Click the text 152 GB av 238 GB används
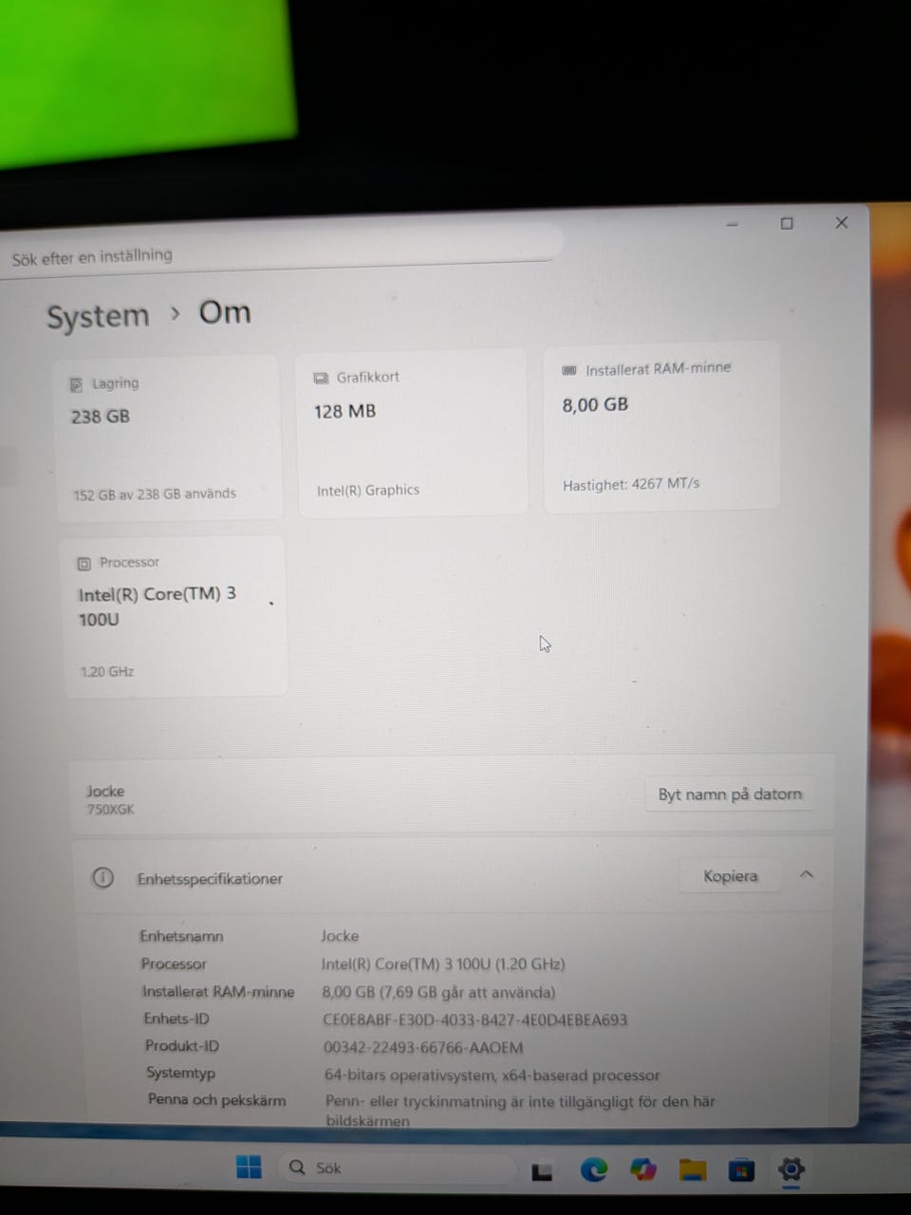Image resolution: width=911 pixels, height=1215 pixels. pyautogui.click(x=155, y=494)
